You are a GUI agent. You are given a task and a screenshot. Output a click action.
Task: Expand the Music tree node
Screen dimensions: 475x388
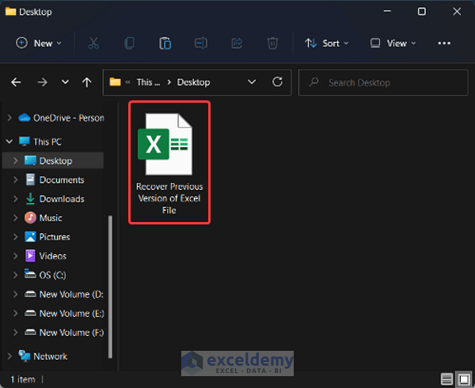coord(16,218)
